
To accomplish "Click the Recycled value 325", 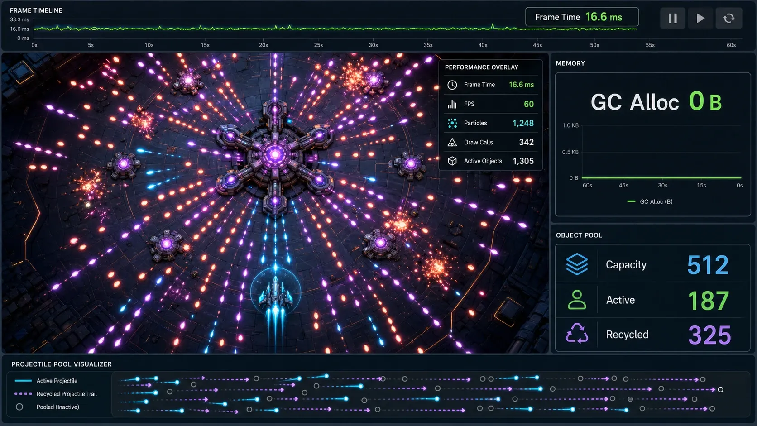I will point(709,335).
